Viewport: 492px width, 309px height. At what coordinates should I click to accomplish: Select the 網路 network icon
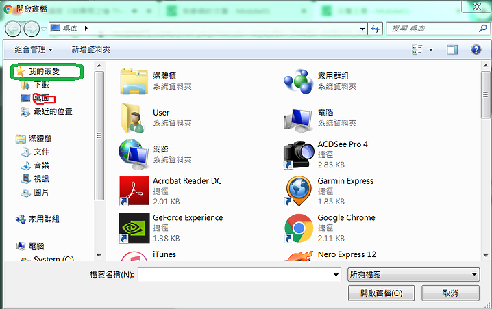pos(134,155)
